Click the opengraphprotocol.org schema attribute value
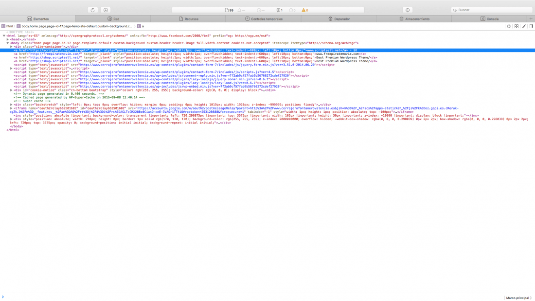The height and width of the screenshot is (301, 535). pos(94,36)
